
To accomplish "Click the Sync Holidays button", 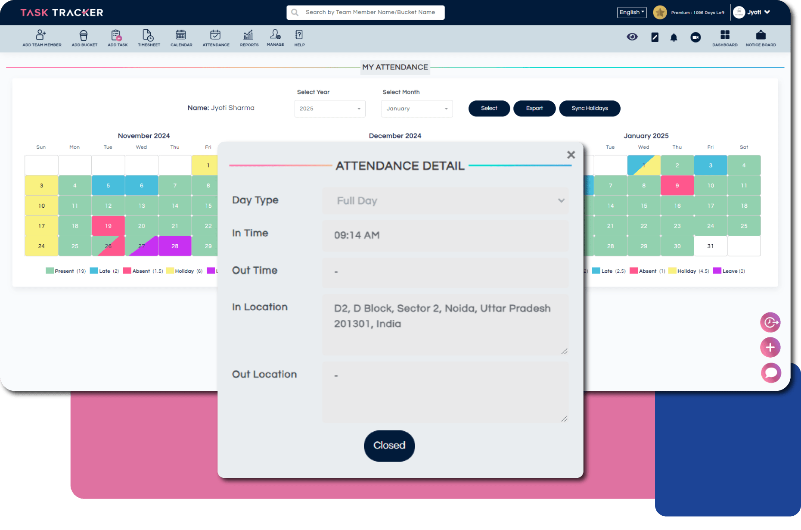I will point(589,109).
